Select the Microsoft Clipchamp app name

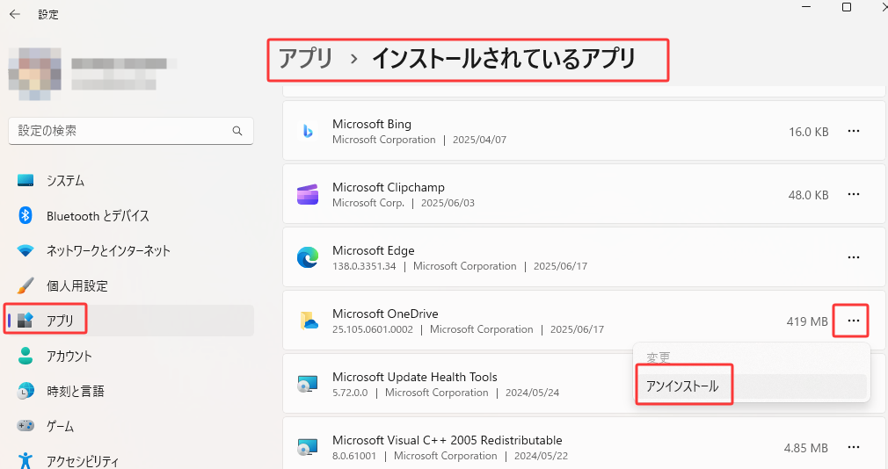point(389,187)
